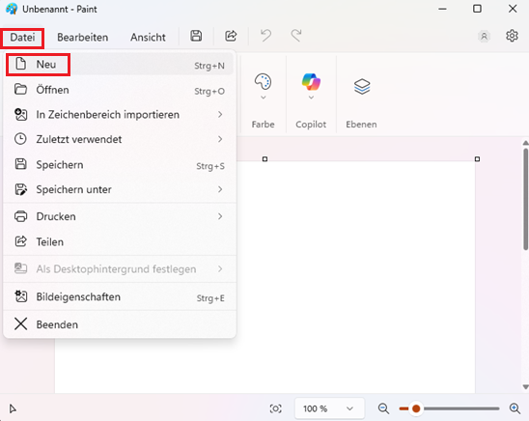Click the save diskette icon in toolbar
Image resolution: width=529 pixels, height=421 pixels.
(x=196, y=36)
